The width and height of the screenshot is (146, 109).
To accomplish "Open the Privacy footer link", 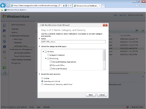I will [32, 107].
